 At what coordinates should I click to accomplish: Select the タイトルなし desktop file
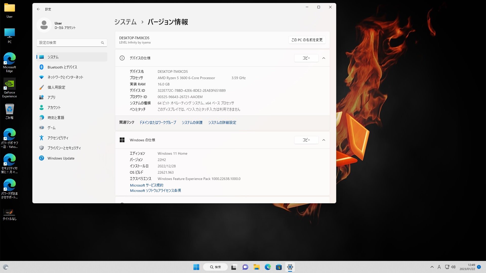pyautogui.click(x=10, y=214)
